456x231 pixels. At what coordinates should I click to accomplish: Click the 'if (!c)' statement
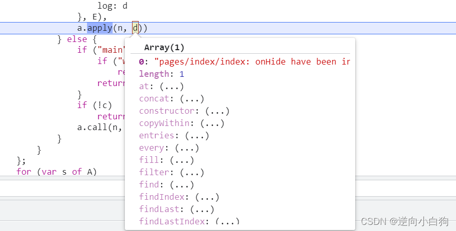95,105
